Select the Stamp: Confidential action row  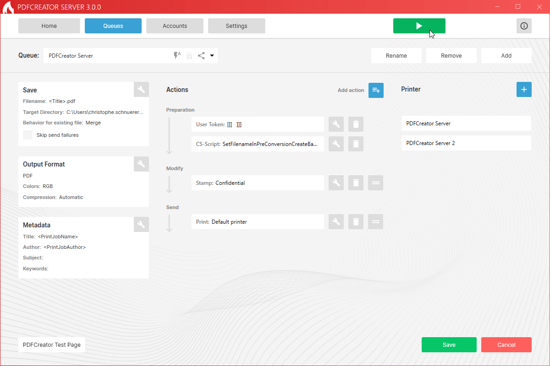coord(258,183)
